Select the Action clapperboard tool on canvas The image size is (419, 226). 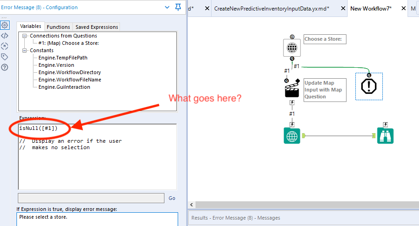tap(292, 89)
